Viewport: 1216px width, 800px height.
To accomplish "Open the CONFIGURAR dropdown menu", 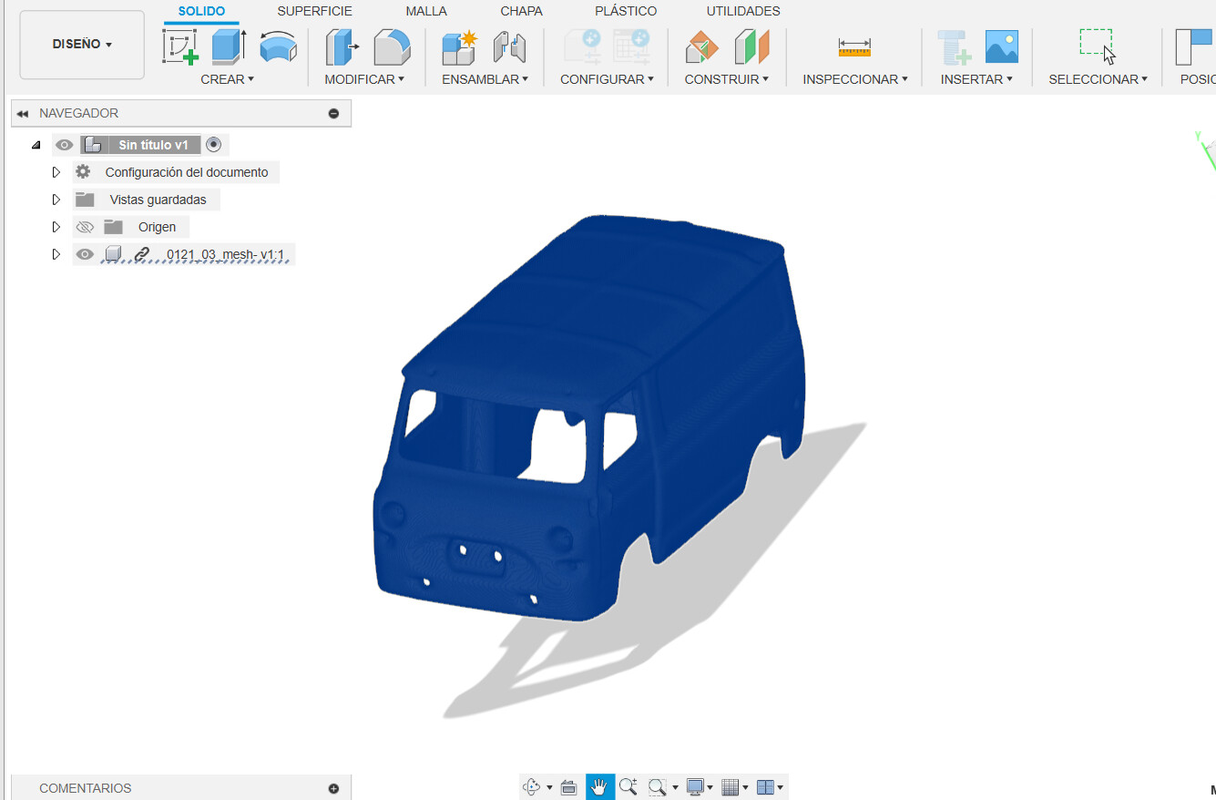I will [x=608, y=79].
